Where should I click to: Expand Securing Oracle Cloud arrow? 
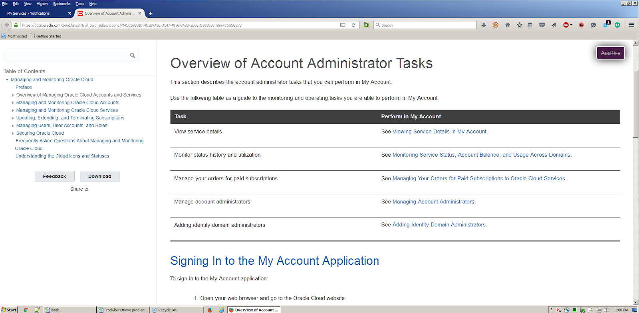[x=13, y=134]
